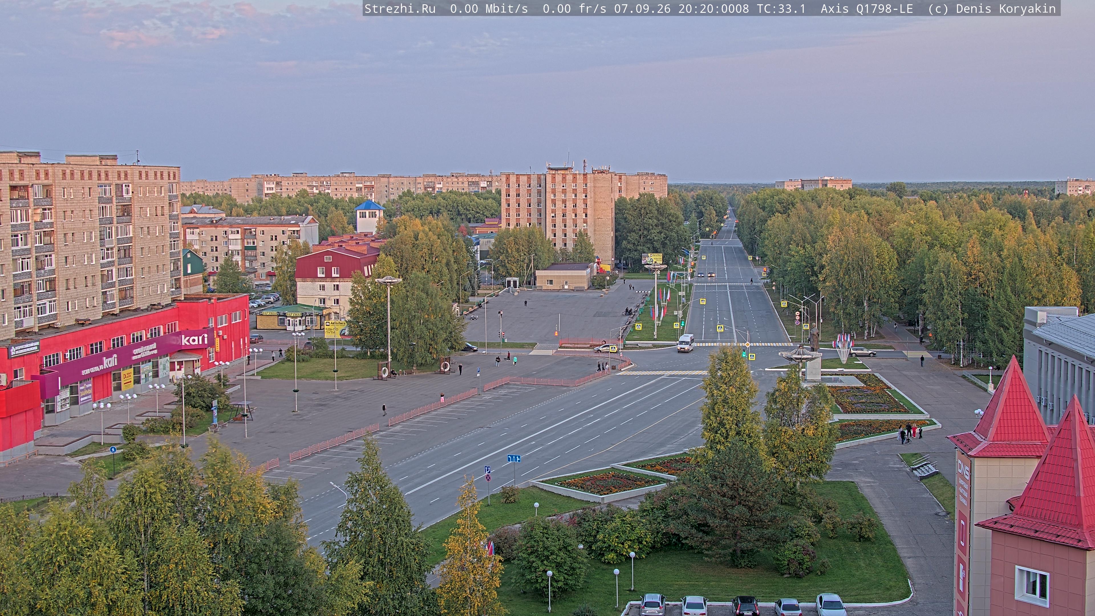Select the silver SUV parked near flags
The width and height of the screenshot is (1095, 616).
863,352
